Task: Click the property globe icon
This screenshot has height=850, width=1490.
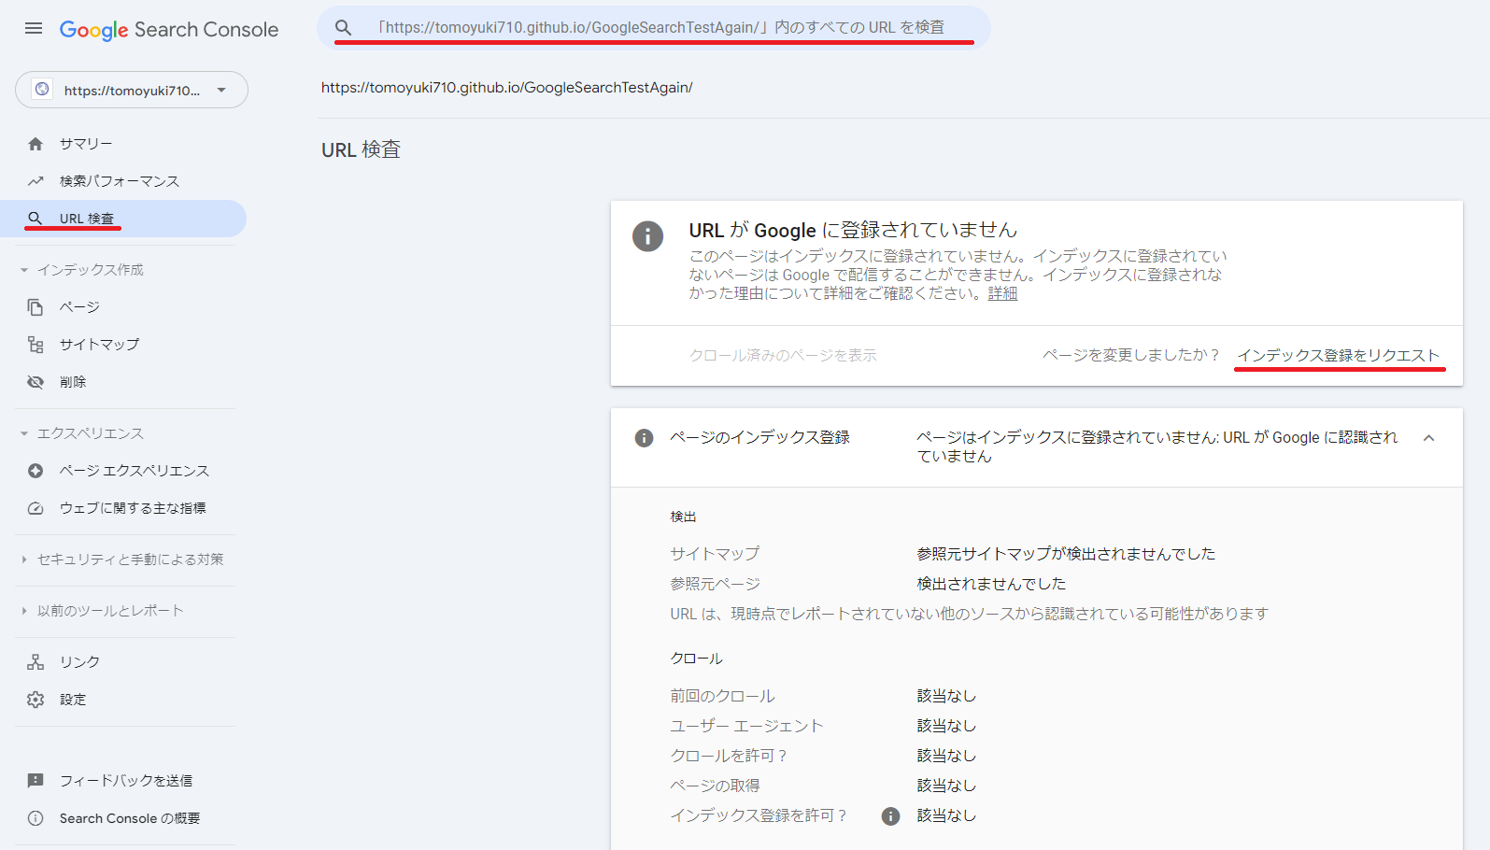Action: (42, 90)
